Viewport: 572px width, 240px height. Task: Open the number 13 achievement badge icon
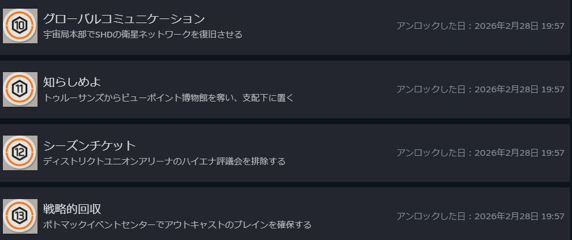tap(20, 216)
